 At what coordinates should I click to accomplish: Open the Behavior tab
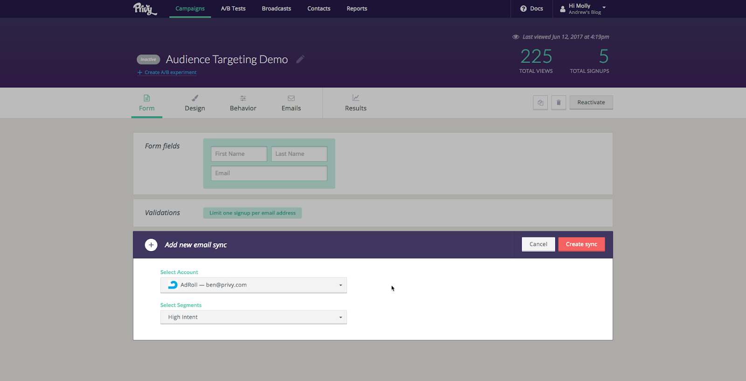click(243, 103)
